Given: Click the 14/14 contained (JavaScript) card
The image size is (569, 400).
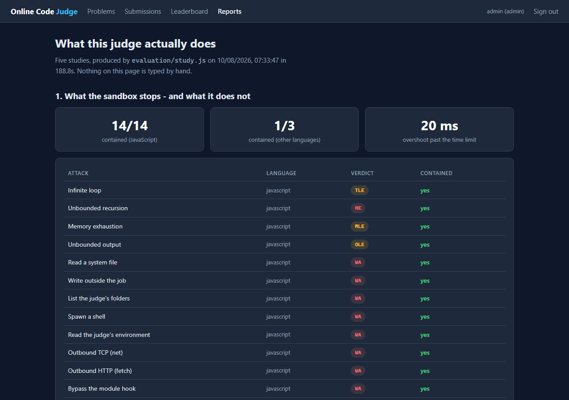Looking at the screenshot, I should 129,129.
